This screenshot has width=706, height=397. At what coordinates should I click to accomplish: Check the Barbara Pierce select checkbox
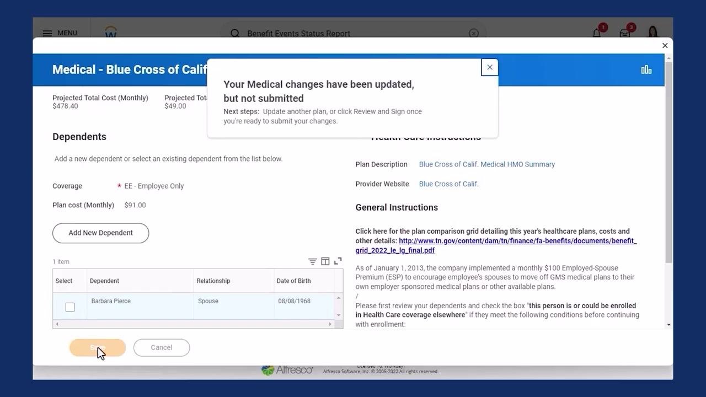[x=70, y=307]
